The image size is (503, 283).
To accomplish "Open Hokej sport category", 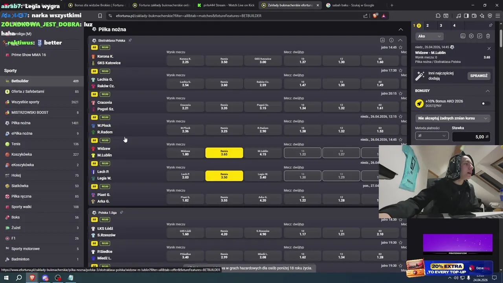I will click(x=42, y=175).
